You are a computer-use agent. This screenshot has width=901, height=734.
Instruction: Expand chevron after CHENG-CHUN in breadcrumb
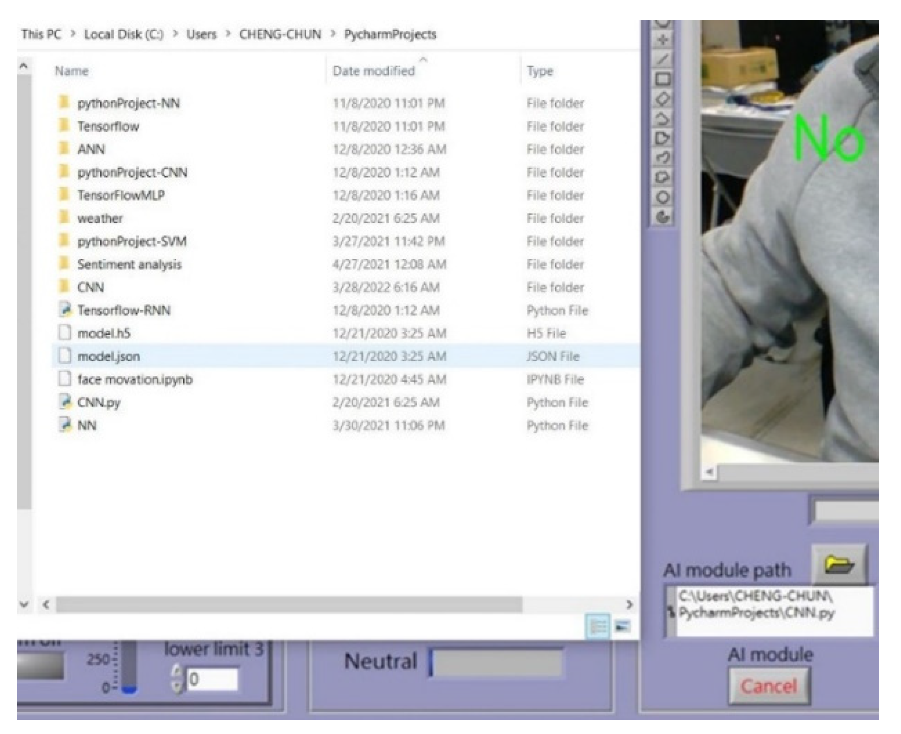333,34
